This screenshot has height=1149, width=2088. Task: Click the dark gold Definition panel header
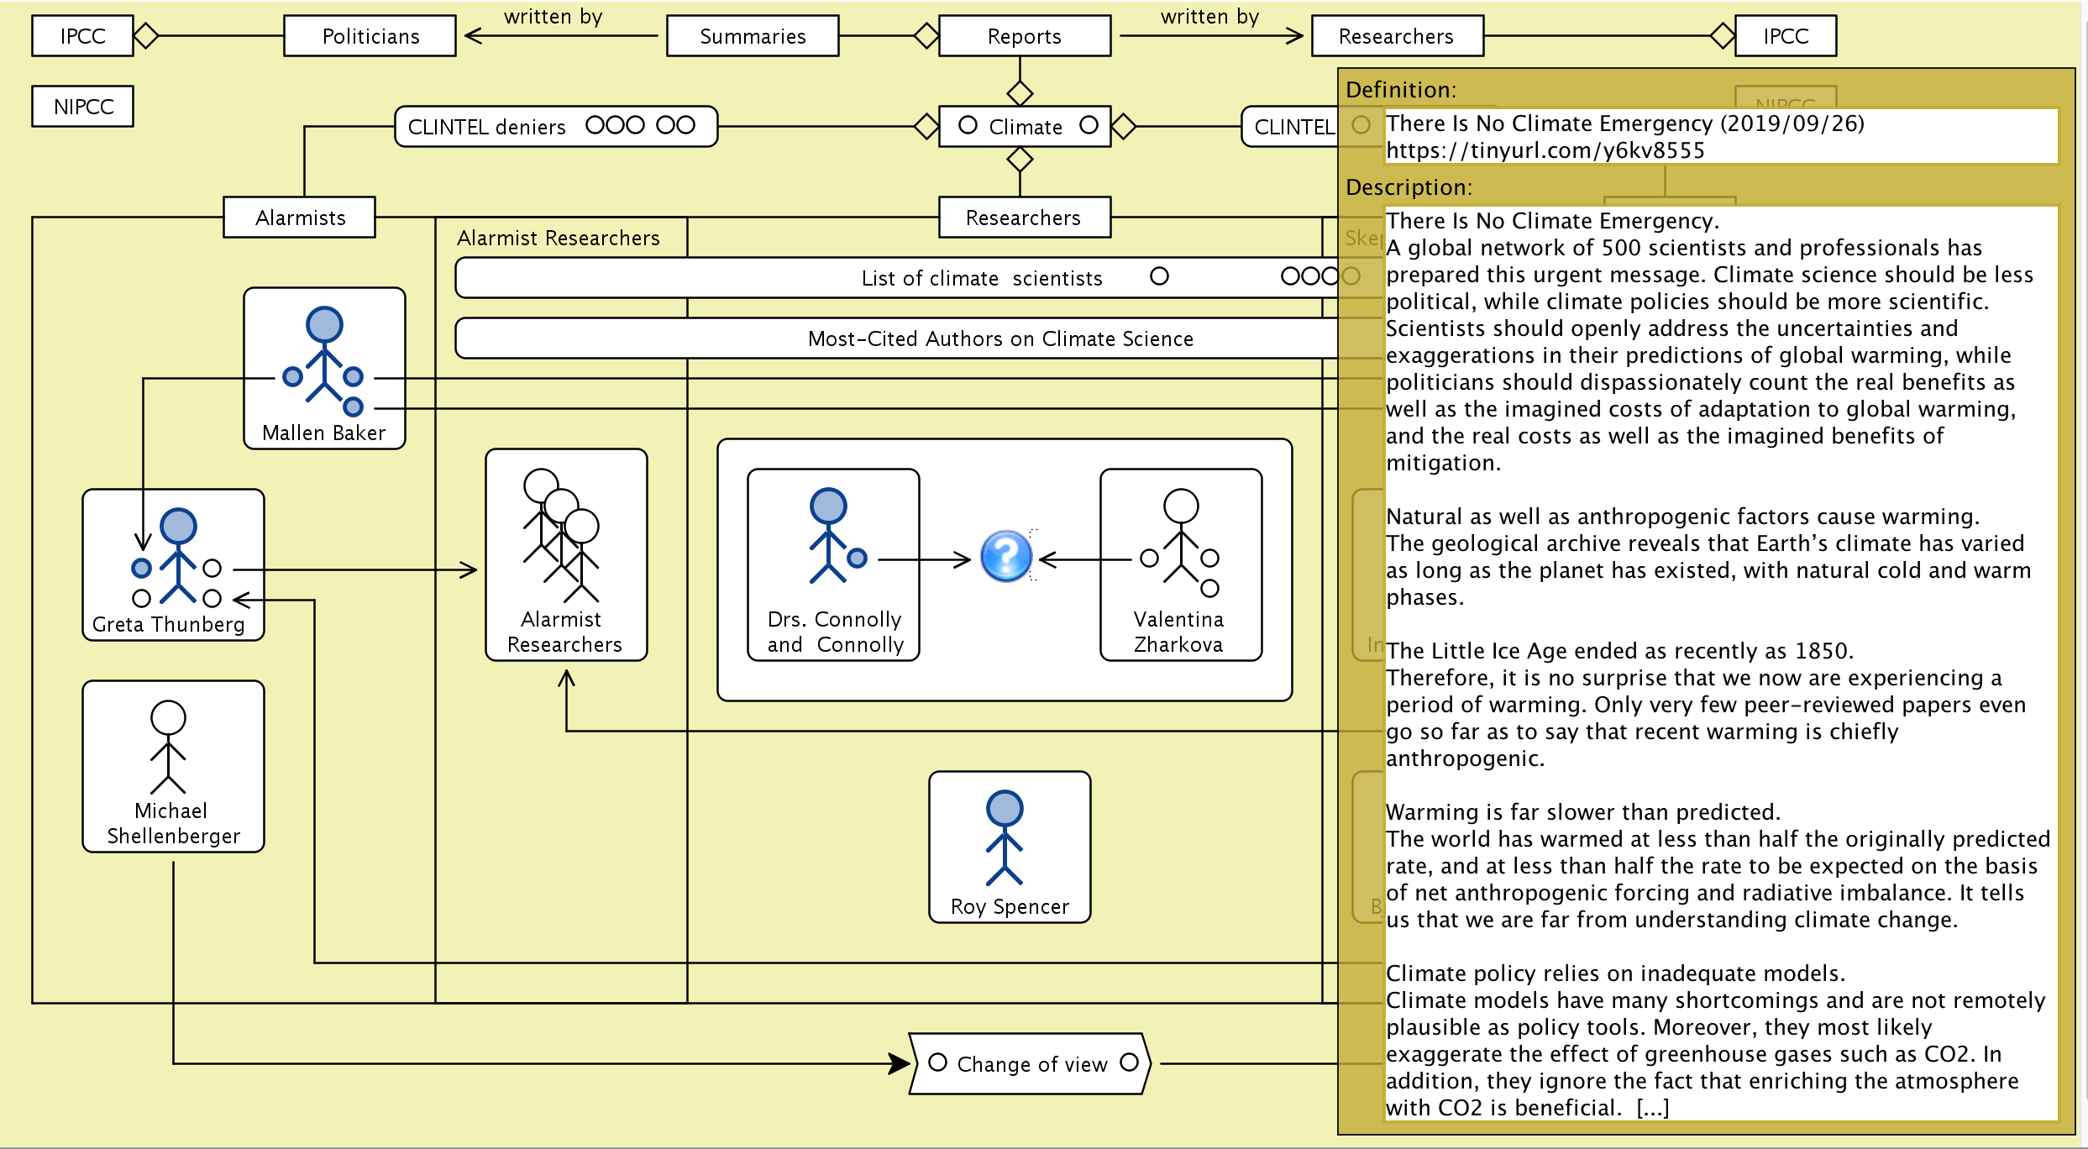tap(1401, 90)
